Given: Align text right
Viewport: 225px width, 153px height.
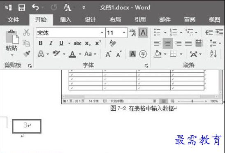Looking at the screenshot, I should point(178,43).
